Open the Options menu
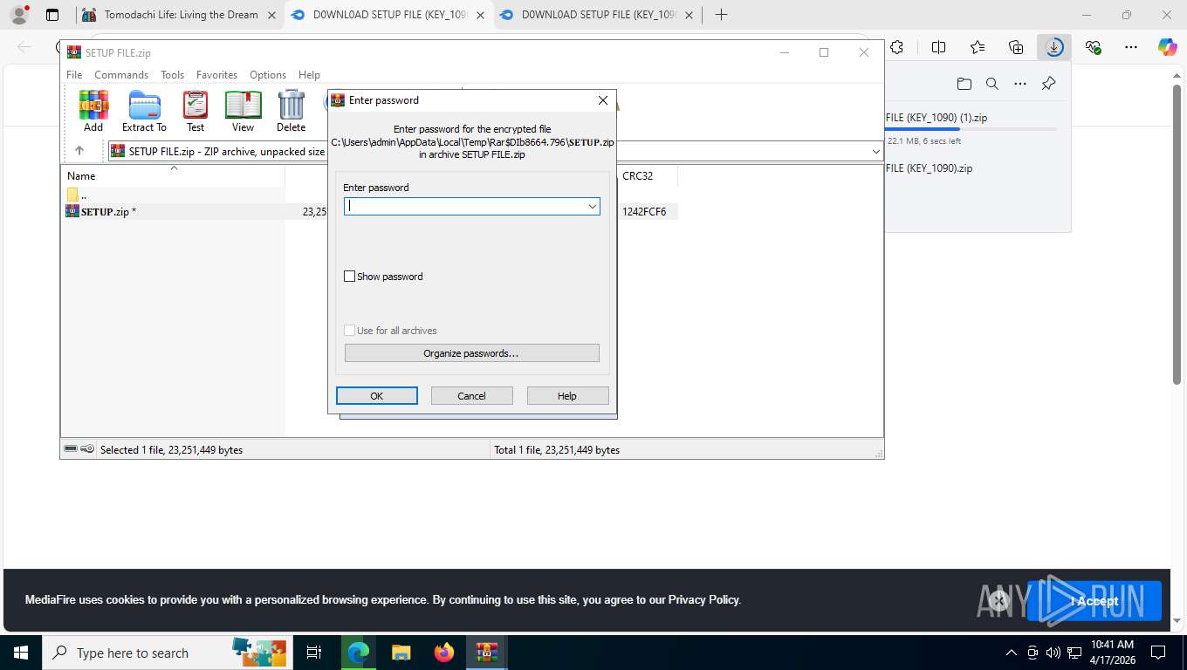 (x=268, y=75)
